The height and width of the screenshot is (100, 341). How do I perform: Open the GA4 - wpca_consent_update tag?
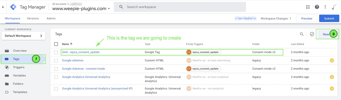click(81, 52)
